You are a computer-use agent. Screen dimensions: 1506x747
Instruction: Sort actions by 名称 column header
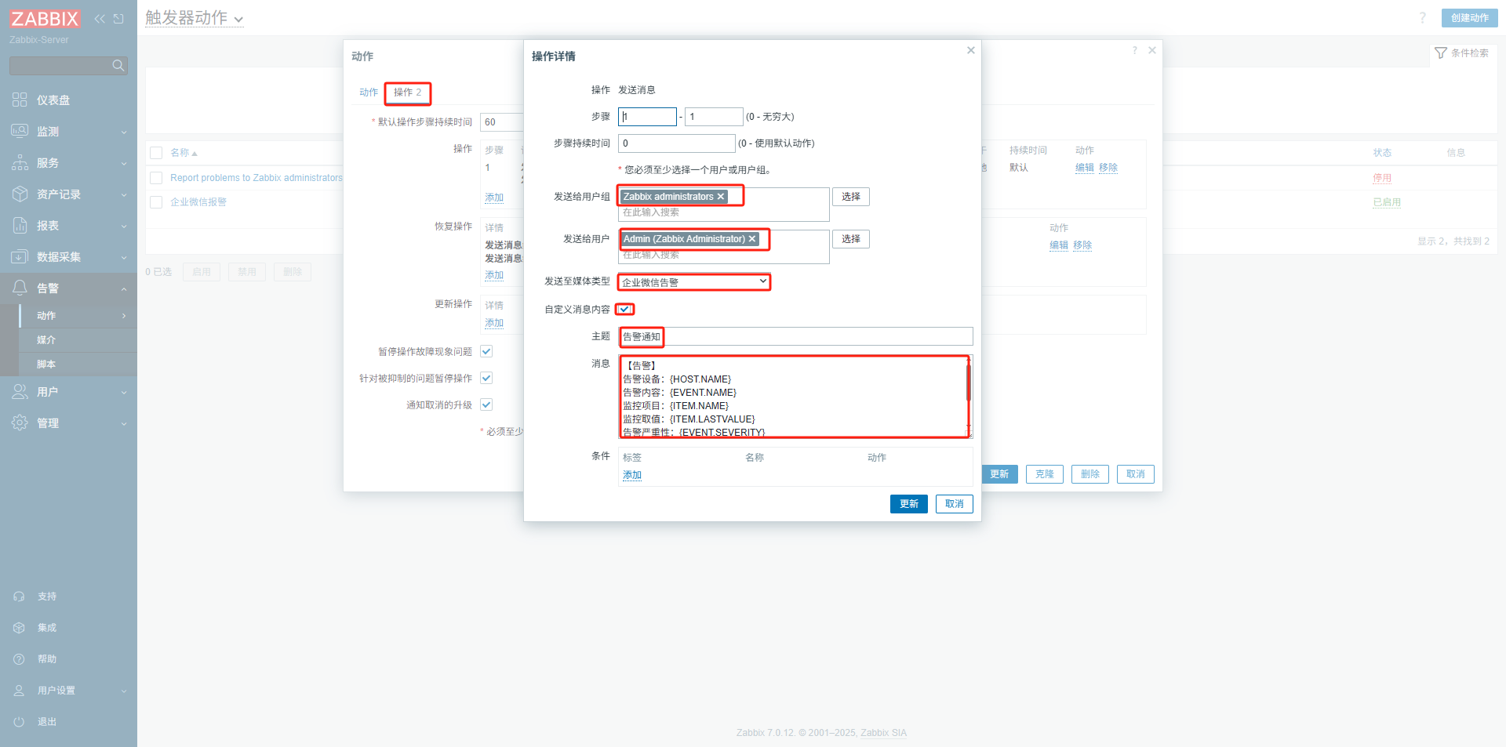coord(184,153)
